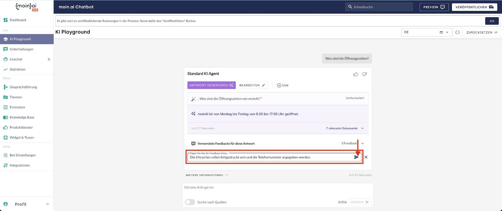Click the Livechat muted bell icon
Screen dimensions: 502x211
[49, 59]
